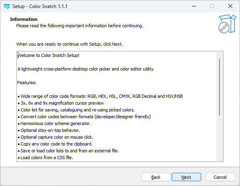Click the 'Harmonious color scheme generator' line
This screenshot has width=240, height=186.
click(x=55, y=123)
